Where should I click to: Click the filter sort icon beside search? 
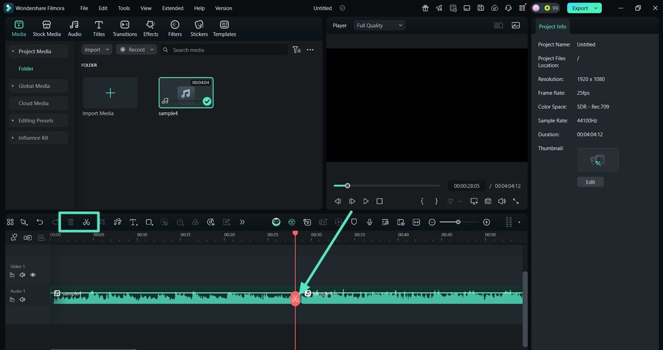click(296, 49)
